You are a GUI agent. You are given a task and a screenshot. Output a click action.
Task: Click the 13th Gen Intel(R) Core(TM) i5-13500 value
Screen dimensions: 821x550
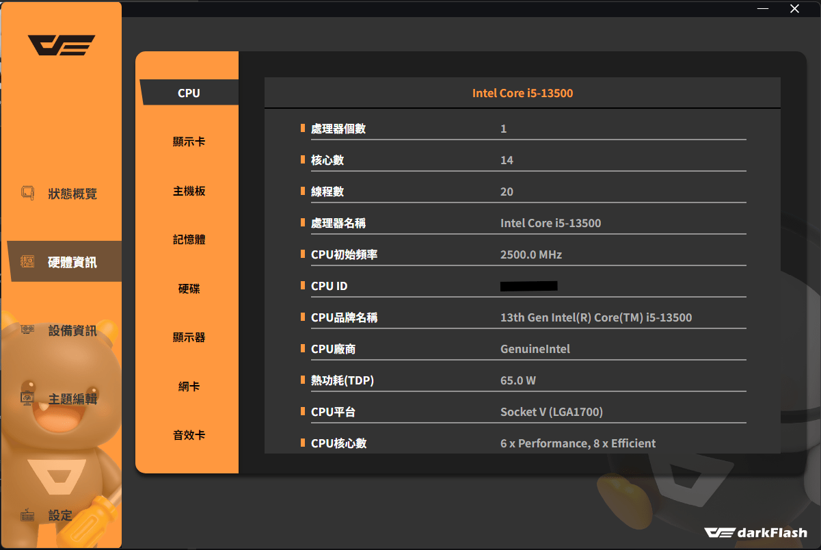[596, 317]
